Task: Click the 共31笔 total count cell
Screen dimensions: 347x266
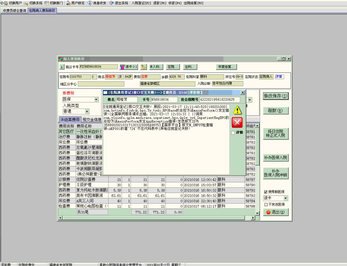Action: click(x=92, y=212)
